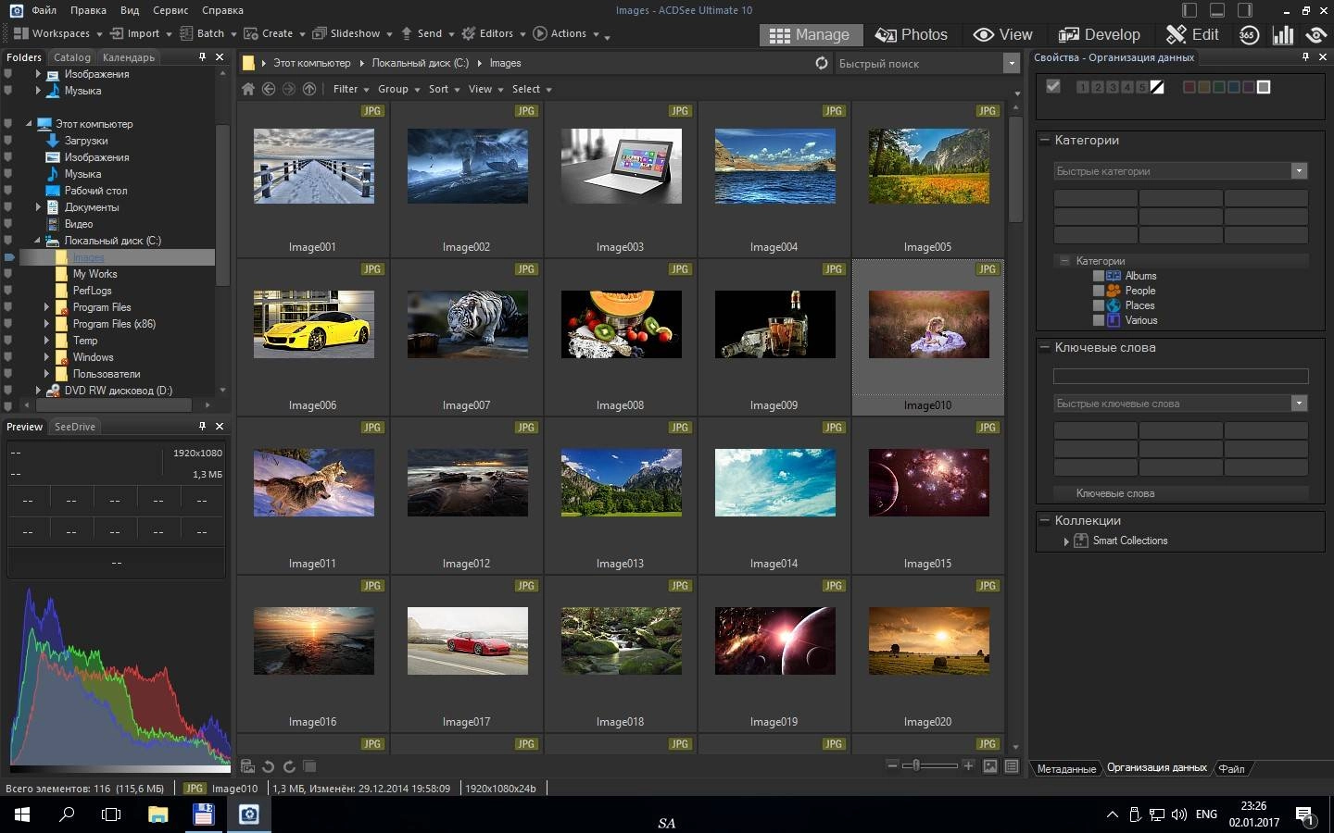1334x833 pixels.
Task: Switch to the Файл properties tab
Action: pos(1231,769)
